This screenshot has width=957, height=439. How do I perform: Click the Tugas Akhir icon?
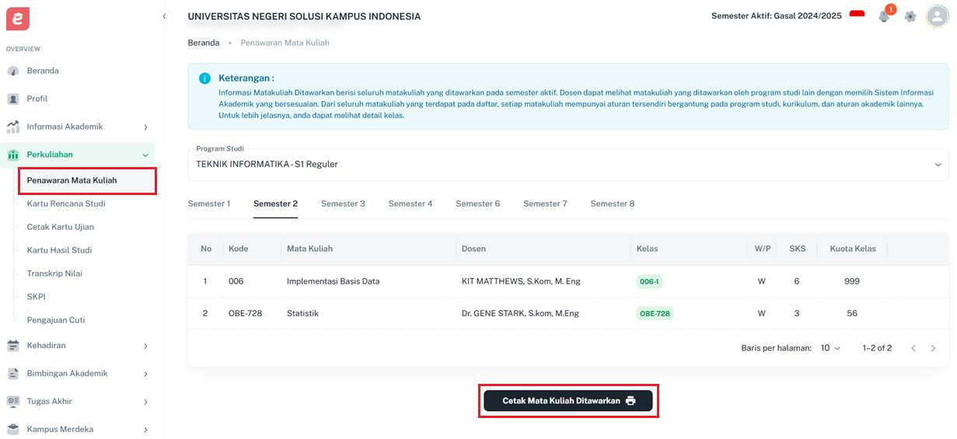pos(13,402)
